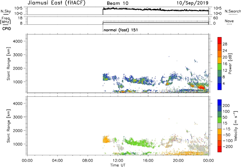The width and height of the screenshot is (241, 167).
Task: Click the "4000" tick in the velocity panel
Action: [x=18, y=103]
